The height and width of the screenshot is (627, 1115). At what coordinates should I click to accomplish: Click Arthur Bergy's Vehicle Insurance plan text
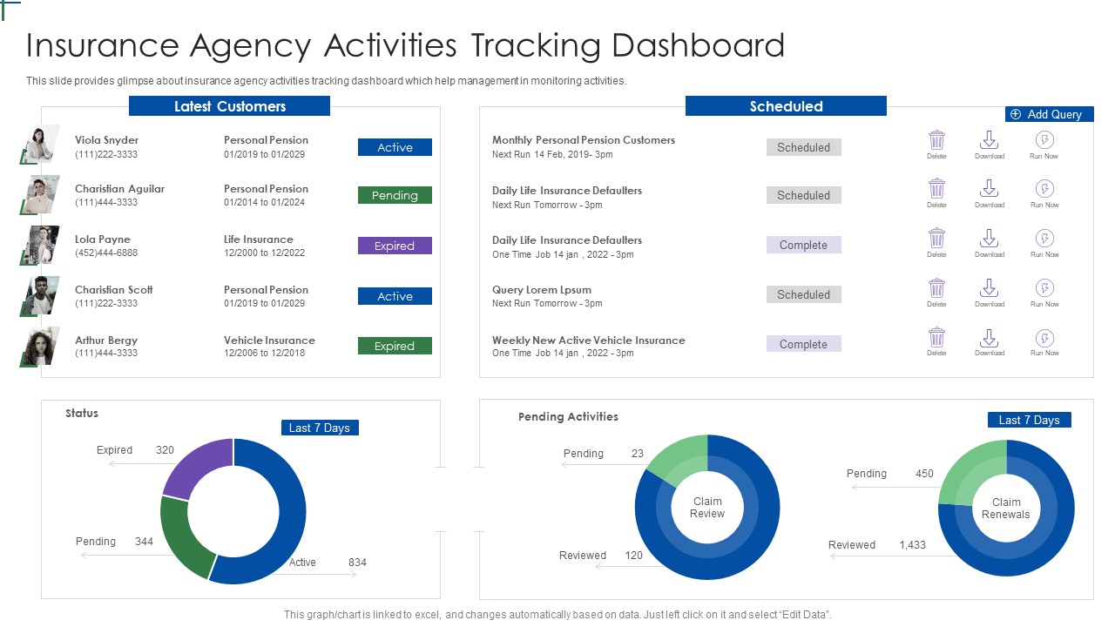269,340
